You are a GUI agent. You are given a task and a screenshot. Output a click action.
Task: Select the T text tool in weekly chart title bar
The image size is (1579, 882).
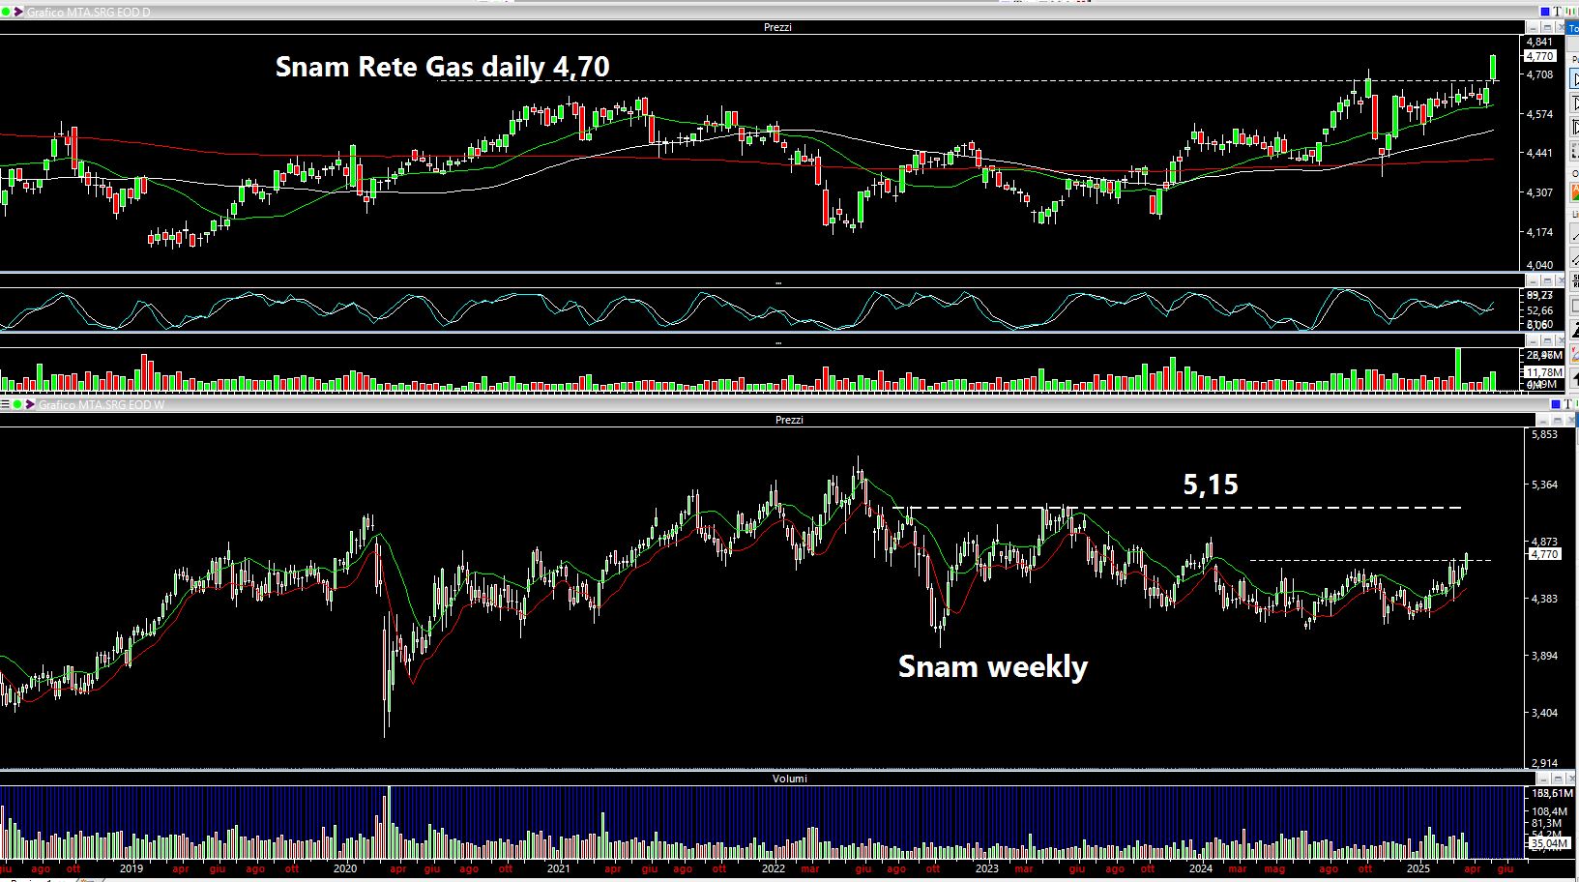1568,404
